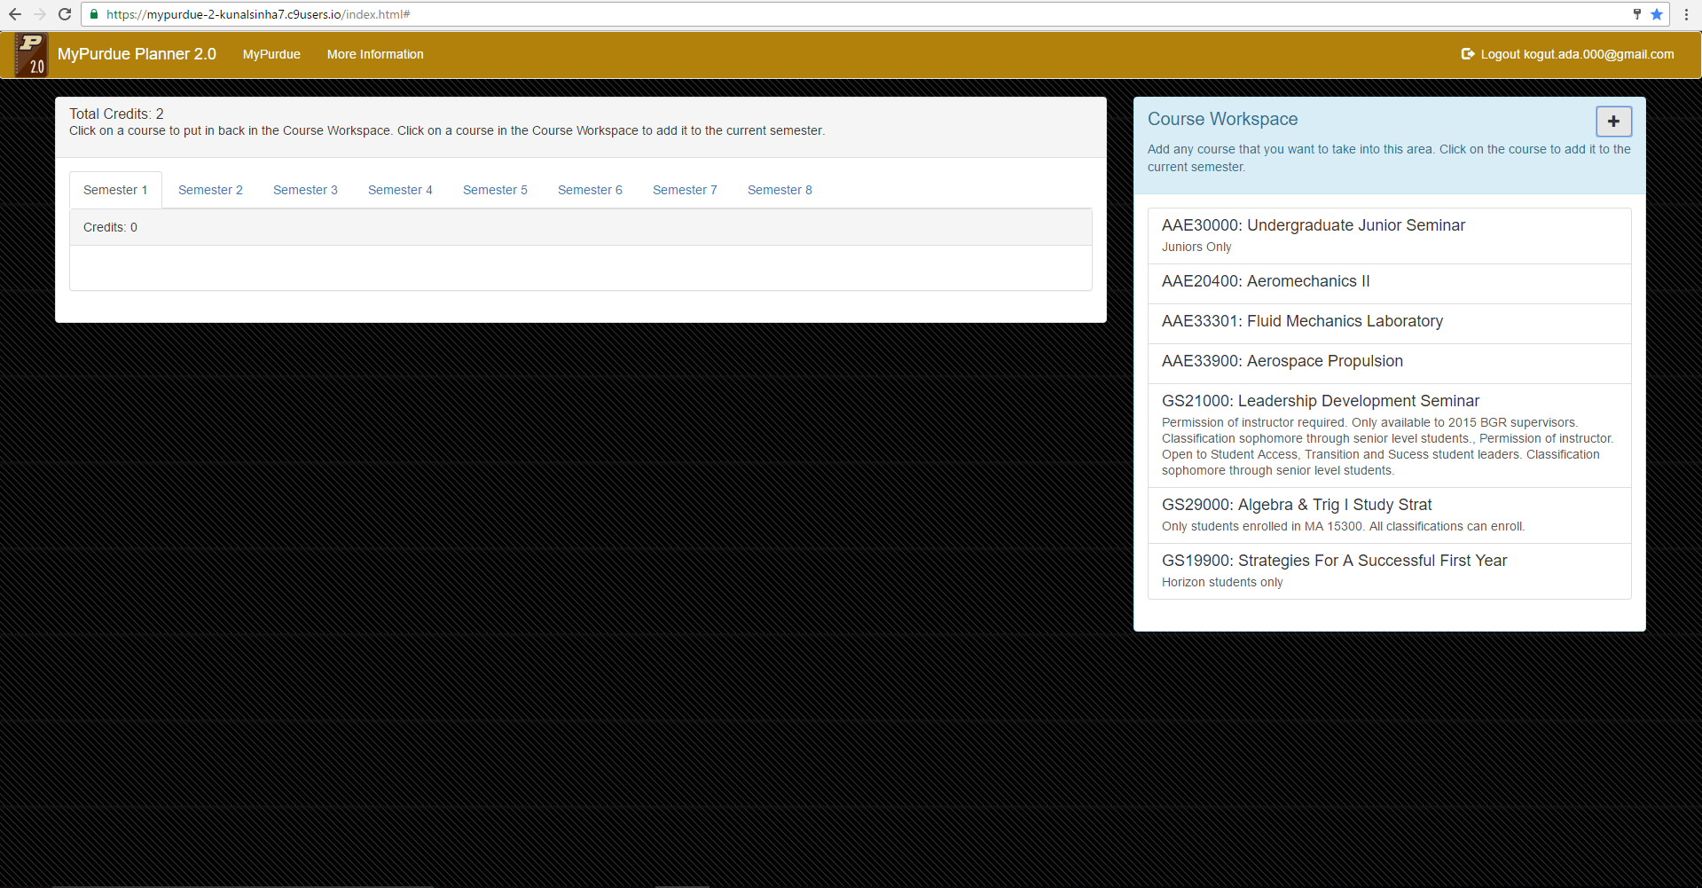The height and width of the screenshot is (888, 1702).
Task: Open MyPurdue Planner 2.0 home link
Action: (137, 54)
